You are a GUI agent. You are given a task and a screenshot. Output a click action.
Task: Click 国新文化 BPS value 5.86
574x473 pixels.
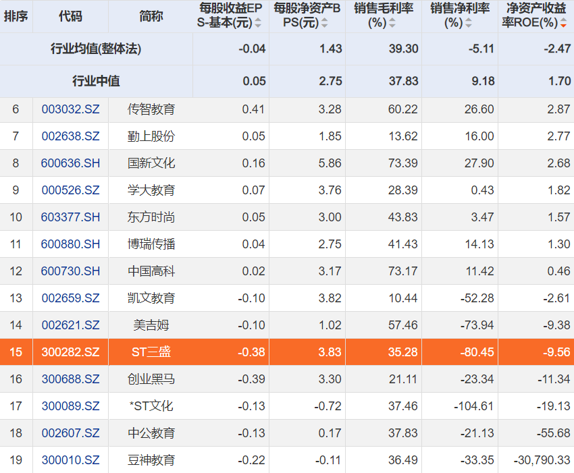(x=330, y=163)
